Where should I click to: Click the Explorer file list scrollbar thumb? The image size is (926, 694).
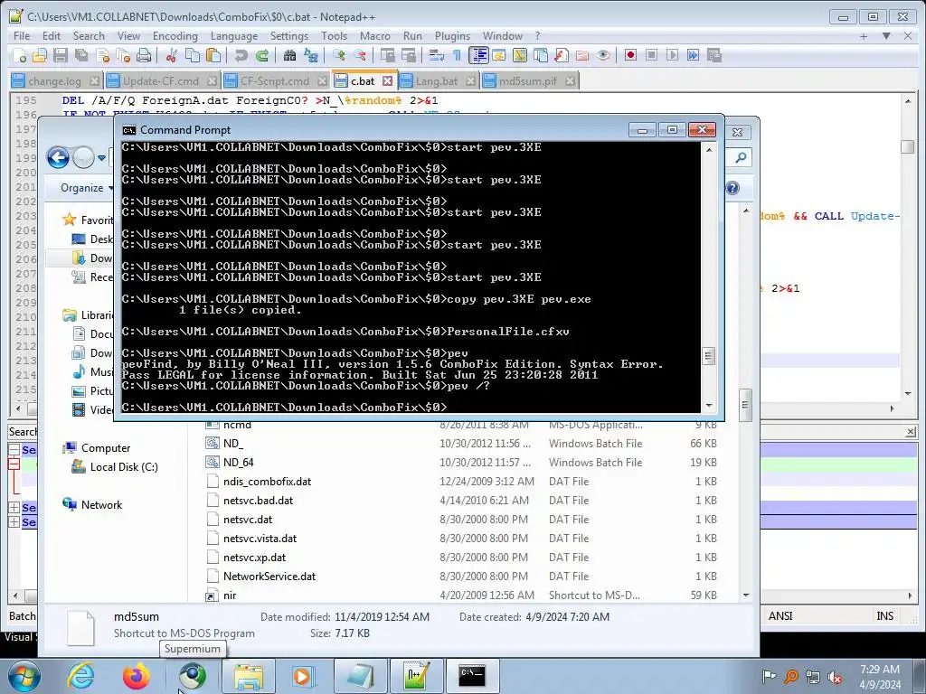(745, 406)
